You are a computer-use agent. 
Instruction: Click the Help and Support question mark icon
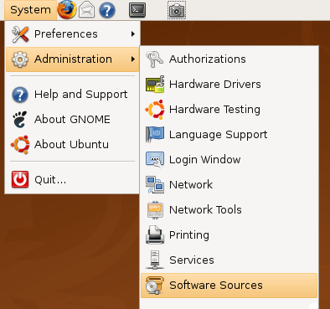[x=20, y=95]
